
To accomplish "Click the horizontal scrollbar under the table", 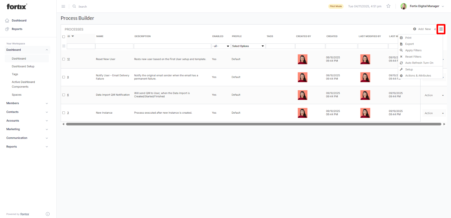I will coord(253,124).
